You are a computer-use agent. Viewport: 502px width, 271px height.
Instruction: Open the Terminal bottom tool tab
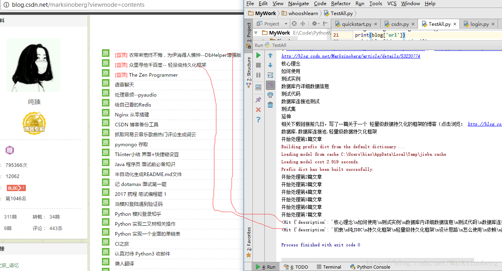point(328,267)
